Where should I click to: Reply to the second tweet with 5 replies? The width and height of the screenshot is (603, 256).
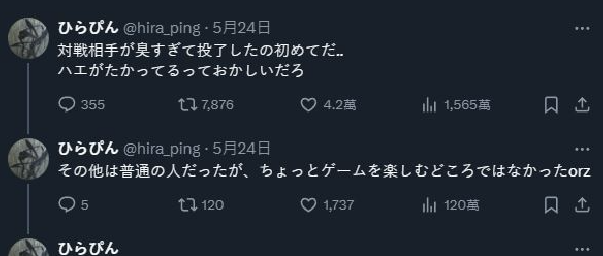(x=67, y=205)
